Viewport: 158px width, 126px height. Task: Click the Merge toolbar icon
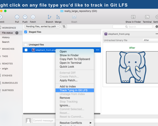pyautogui.click(x=58, y=17)
